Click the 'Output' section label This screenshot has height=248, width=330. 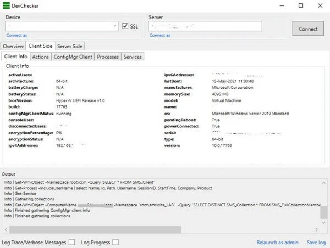coord(8,174)
